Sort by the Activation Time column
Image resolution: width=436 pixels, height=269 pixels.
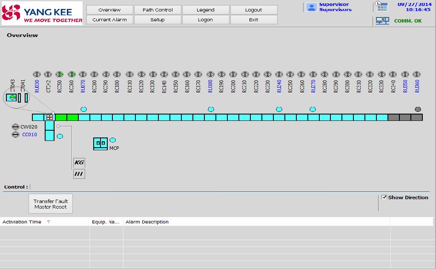(22, 222)
